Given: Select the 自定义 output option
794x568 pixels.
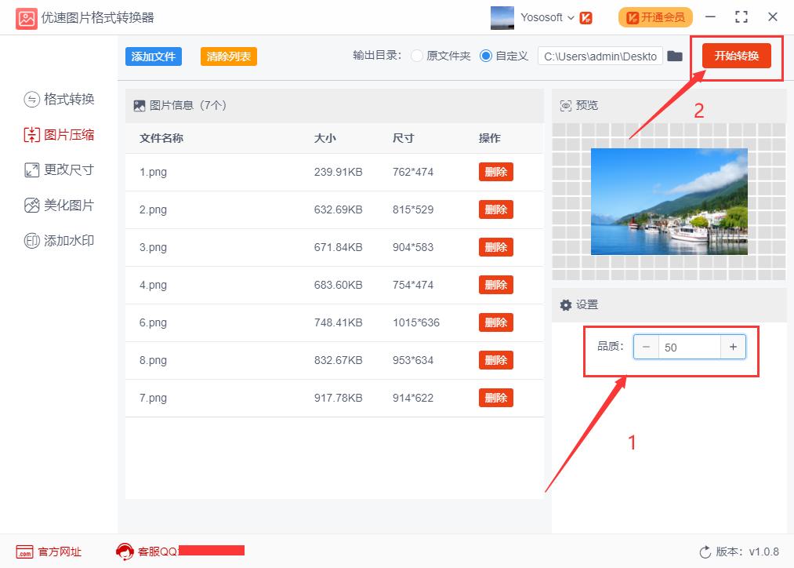Looking at the screenshot, I should [487, 56].
